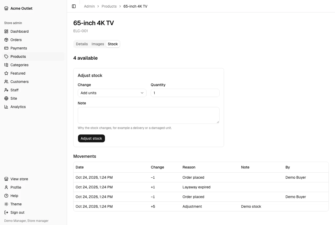Click the Adjustment reason cell

click(192, 206)
